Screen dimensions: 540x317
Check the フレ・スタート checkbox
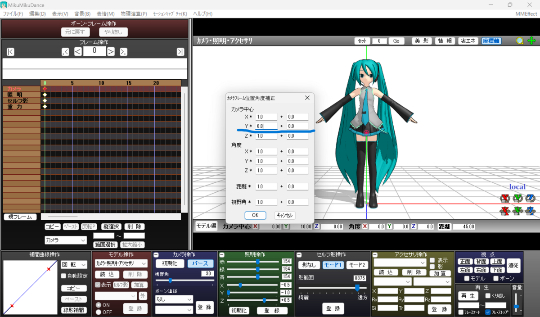[460, 312]
